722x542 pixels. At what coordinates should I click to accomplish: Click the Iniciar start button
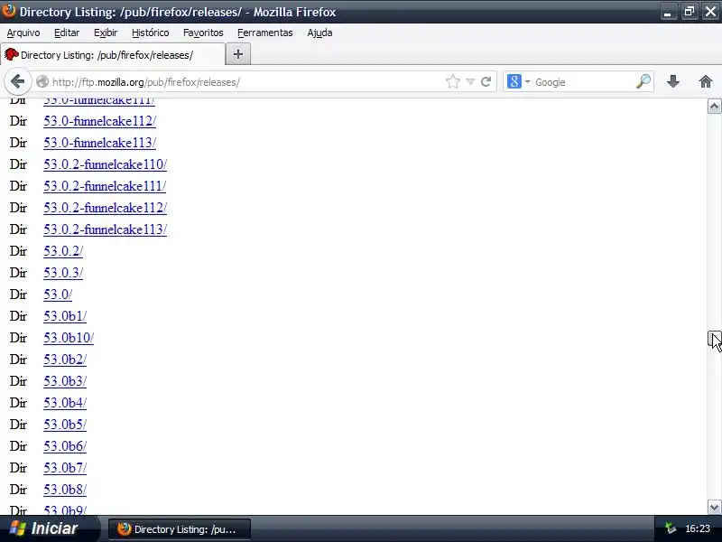pos(49,528)
